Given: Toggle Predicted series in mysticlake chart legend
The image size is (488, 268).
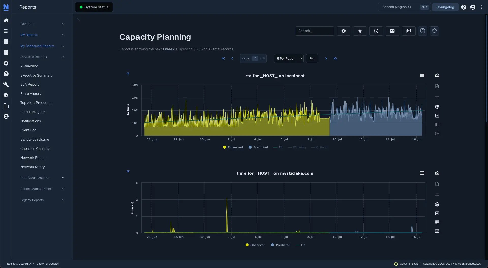Looking at the screenshot, I should pos(280,245).
